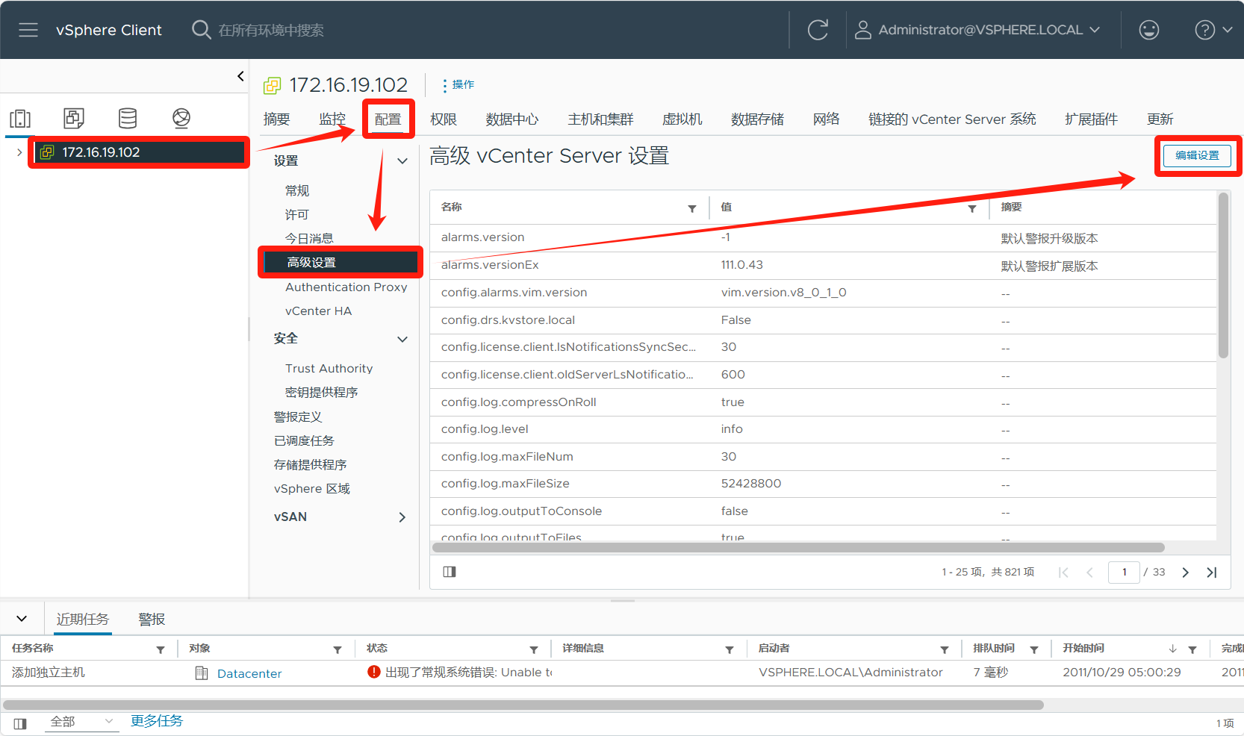Toggle column chooser in settings table footer
Screen dimensions: 1244x736
[450, 572]
